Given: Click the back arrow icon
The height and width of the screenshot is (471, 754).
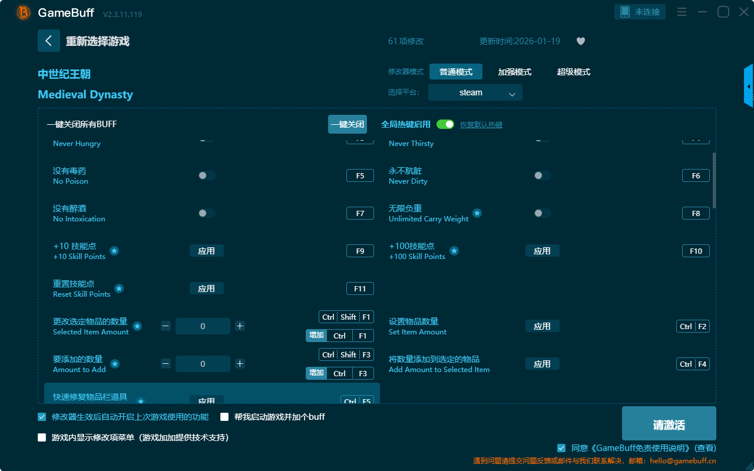Looking at the screenshot, I should (x=49, y=41).
